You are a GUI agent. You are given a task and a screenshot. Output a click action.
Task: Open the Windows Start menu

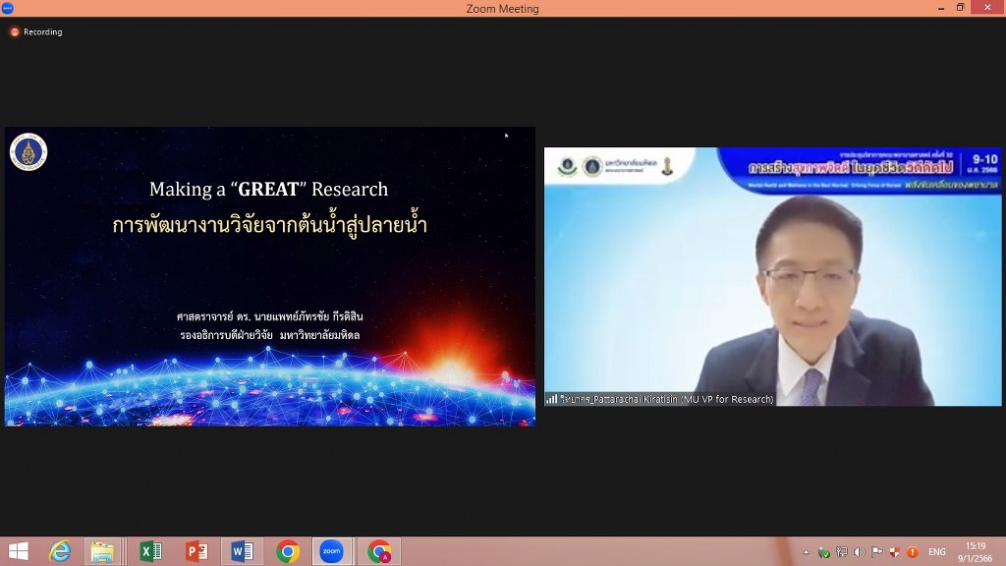pos(18,551)
